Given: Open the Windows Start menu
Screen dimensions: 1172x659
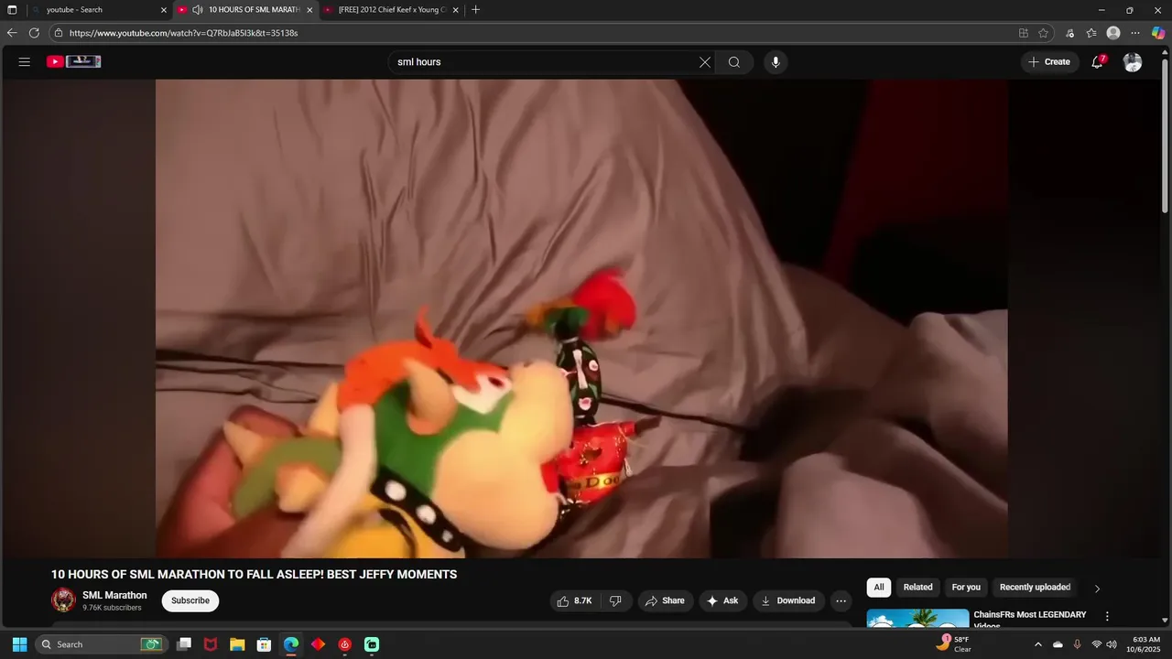Looking at the screenshot, I should coord(19,644).
